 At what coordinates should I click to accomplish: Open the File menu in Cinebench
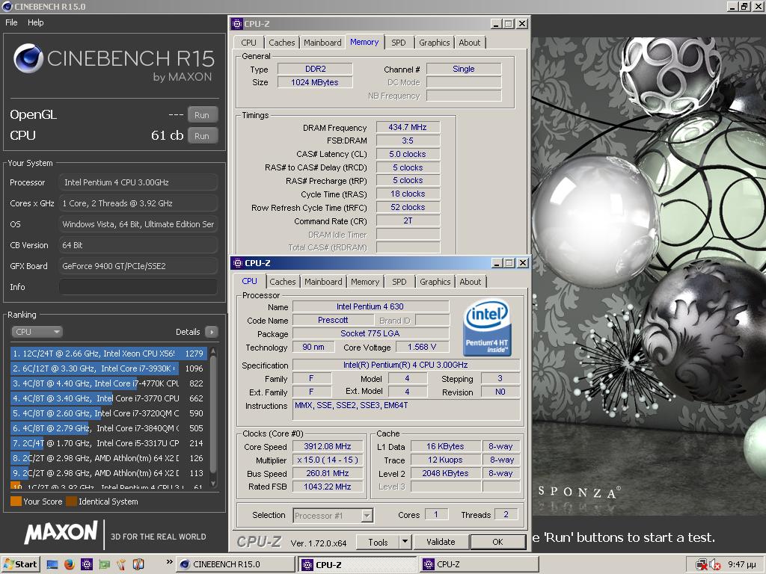coord(11,22)
